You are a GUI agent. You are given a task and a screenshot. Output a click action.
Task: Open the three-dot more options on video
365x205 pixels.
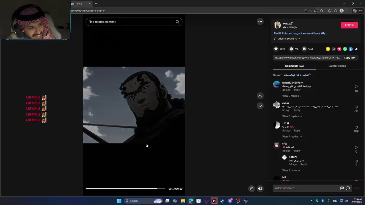click(260, 21)
